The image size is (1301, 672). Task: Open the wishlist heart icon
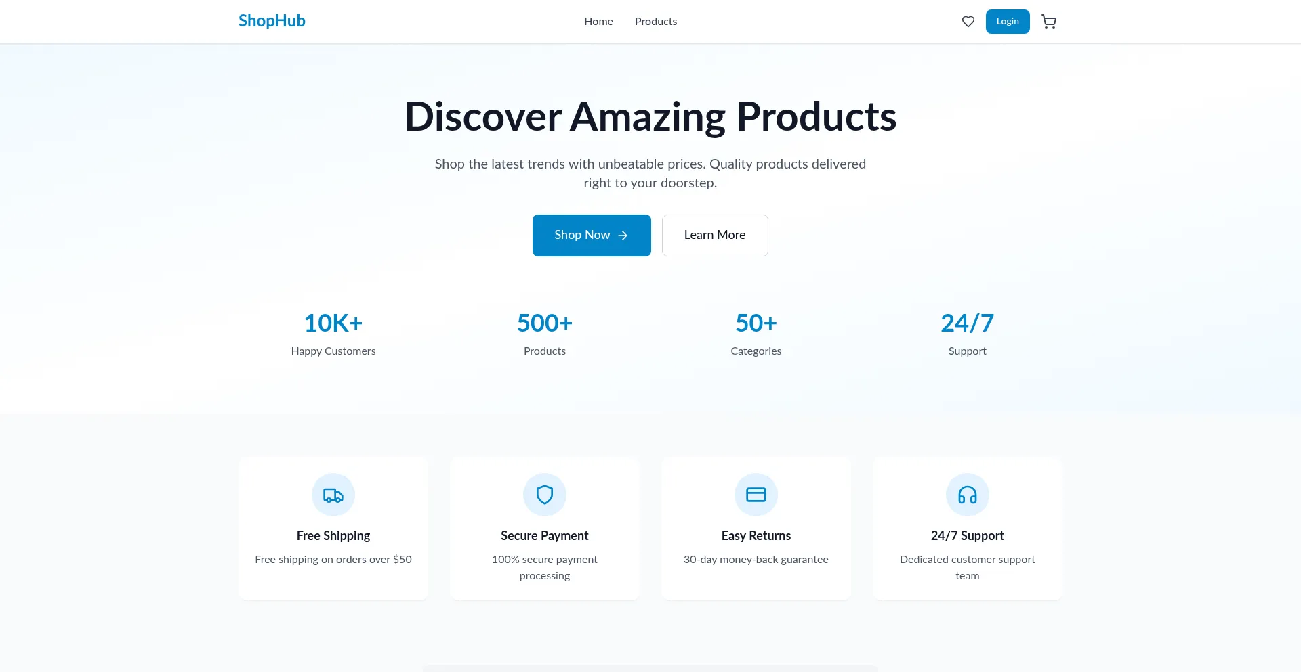pyautogui.click(x=968, y=22)
